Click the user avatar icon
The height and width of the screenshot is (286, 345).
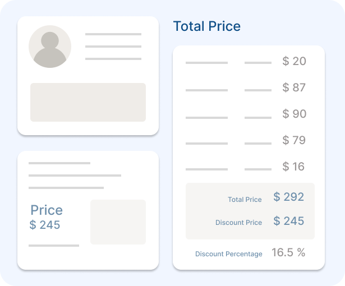tap(50, 47)
